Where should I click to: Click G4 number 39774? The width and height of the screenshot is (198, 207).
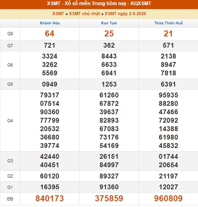[50, 146]
